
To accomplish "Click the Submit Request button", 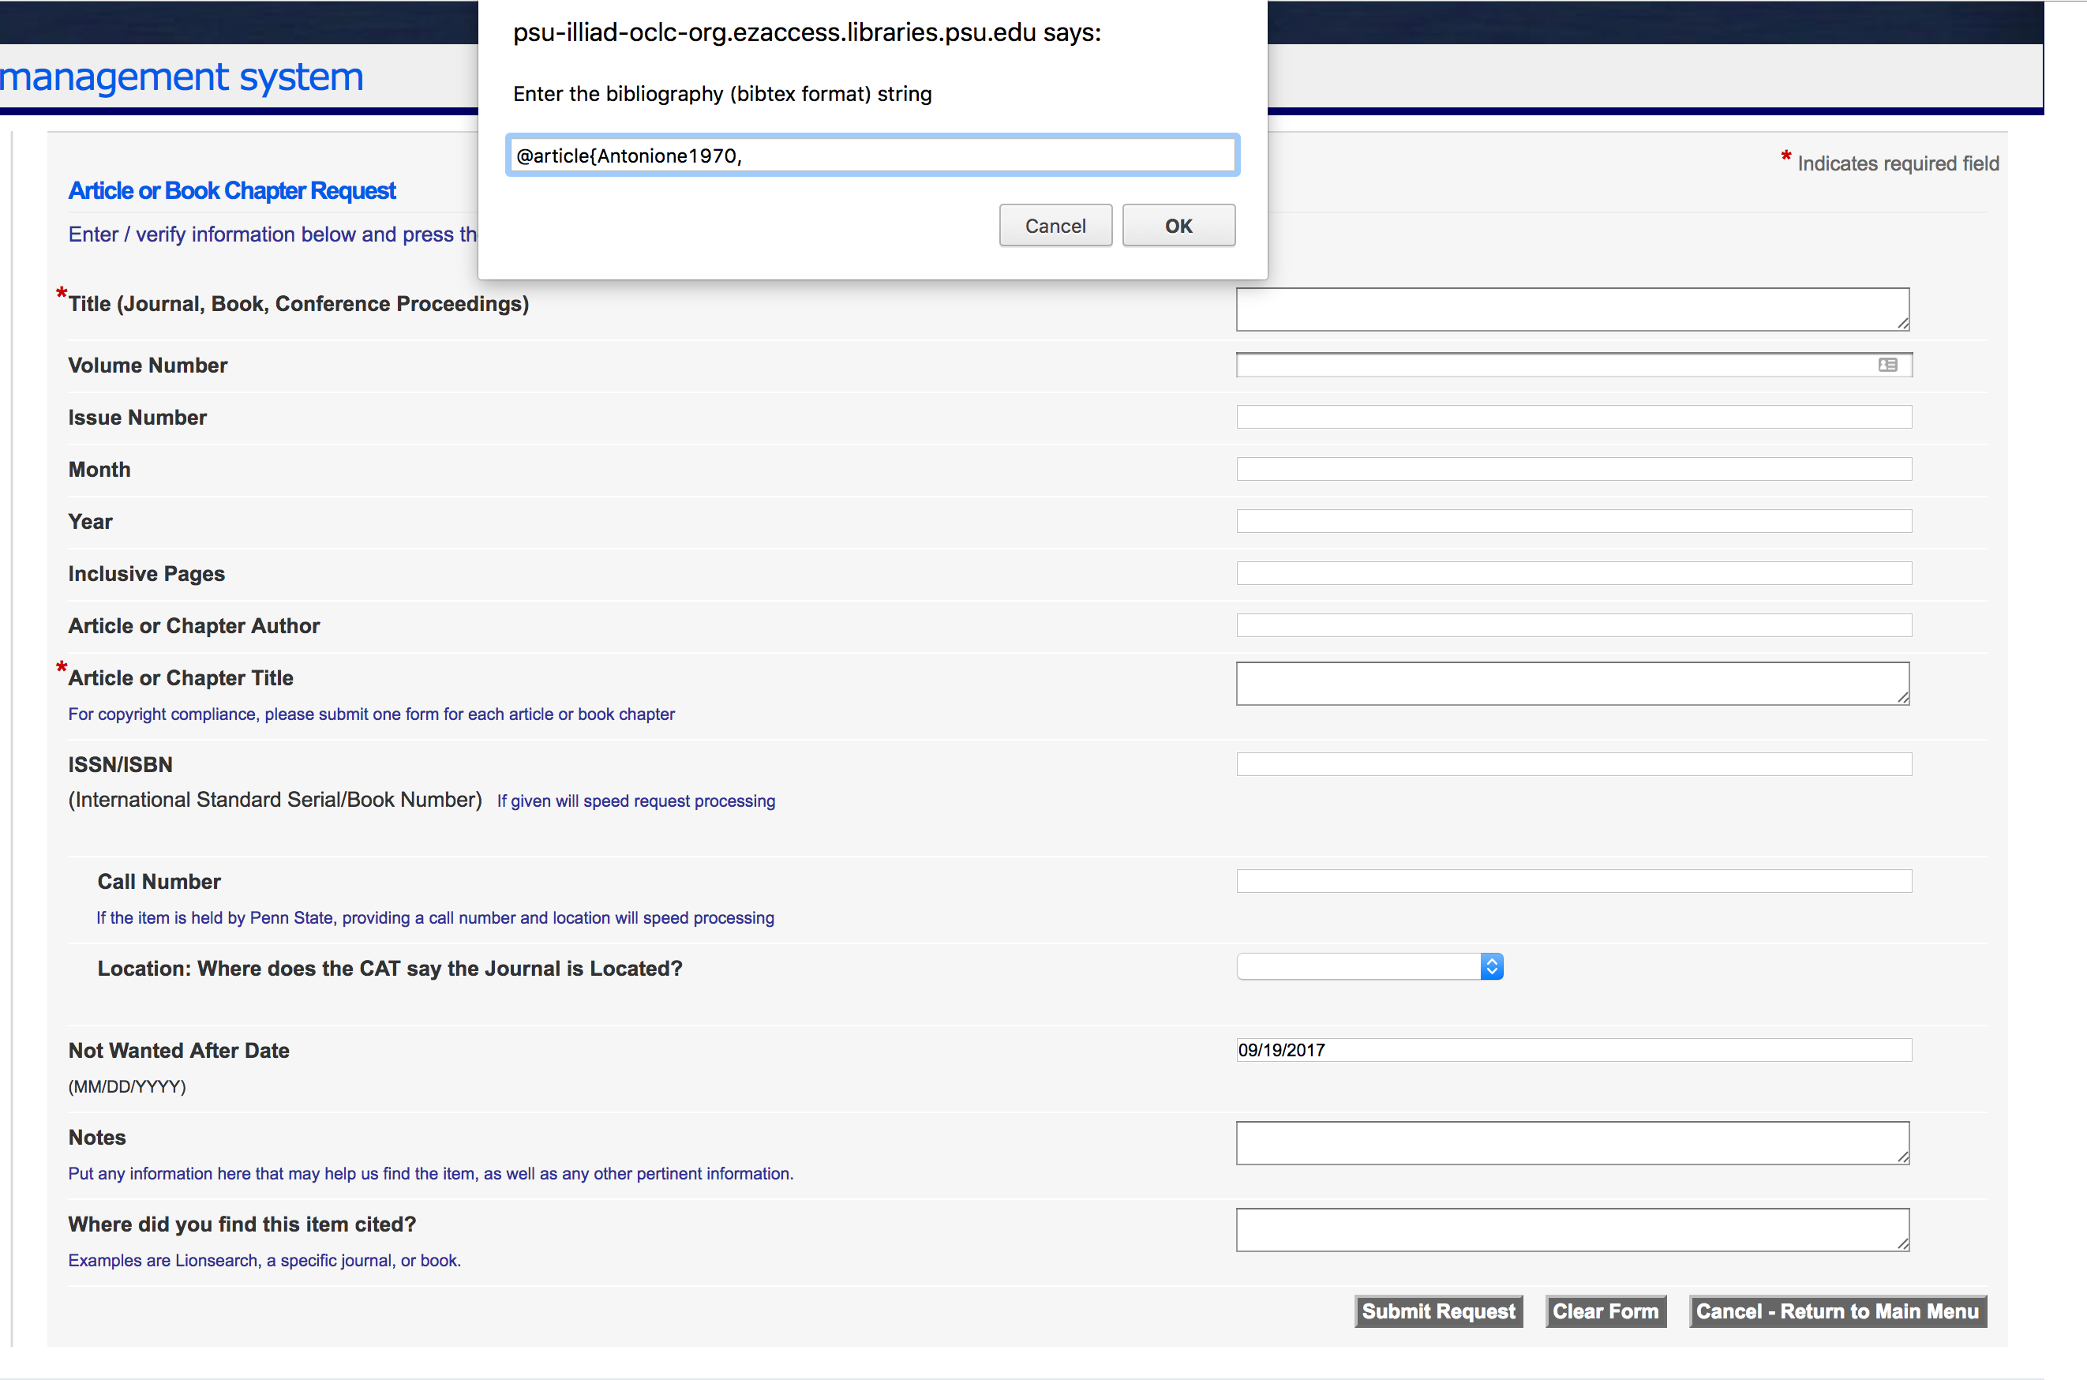I will point(1437,1312).
